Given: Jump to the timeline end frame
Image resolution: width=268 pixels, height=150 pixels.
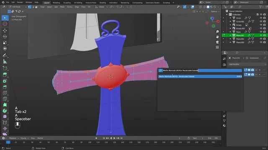Looking at the screenshot, I should tap(121, 138).
